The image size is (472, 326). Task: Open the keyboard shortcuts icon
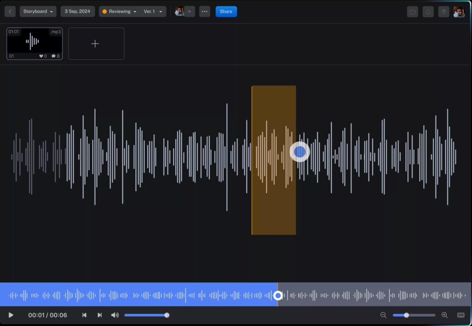[460, 315]
